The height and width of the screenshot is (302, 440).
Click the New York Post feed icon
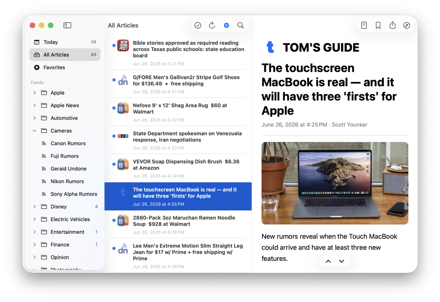click(x=123, y=45)
